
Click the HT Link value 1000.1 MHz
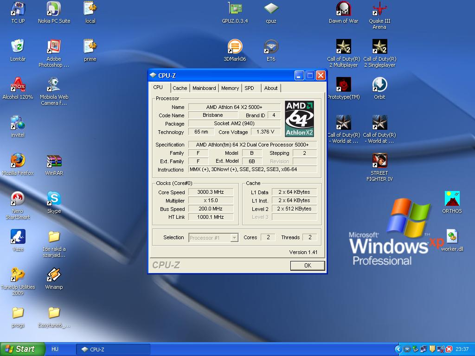point(211,217)
